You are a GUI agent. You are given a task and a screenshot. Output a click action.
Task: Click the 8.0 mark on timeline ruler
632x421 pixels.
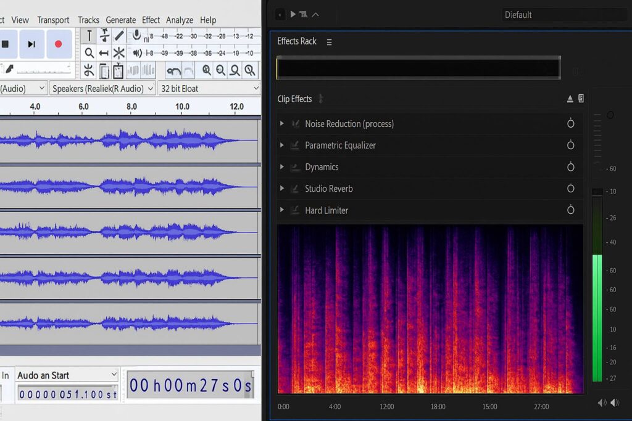coord(131,107)
